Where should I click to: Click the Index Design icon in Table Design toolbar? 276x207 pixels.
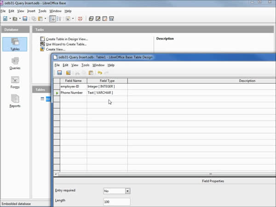click(x=68, y=73)
